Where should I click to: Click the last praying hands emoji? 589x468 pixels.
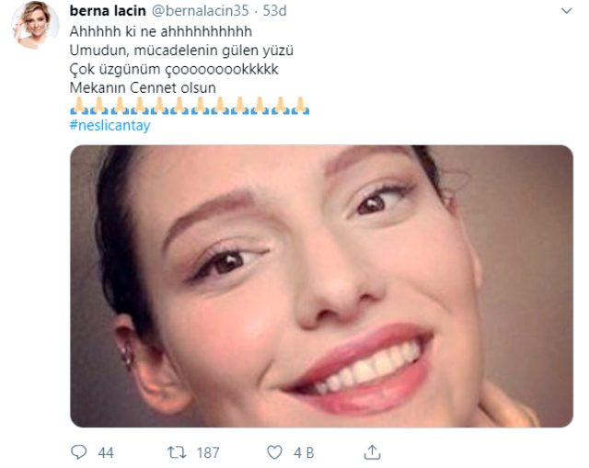click(299, 108)
